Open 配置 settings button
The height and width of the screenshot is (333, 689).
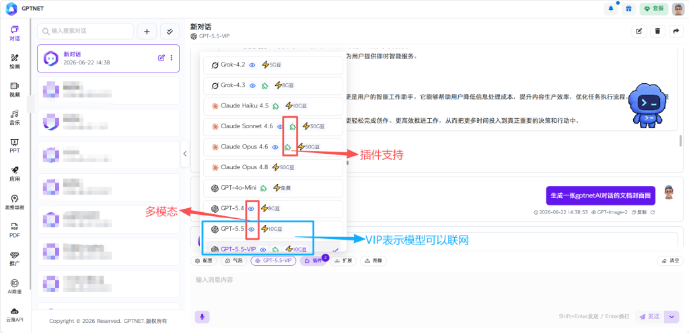(x=203, y=260)
